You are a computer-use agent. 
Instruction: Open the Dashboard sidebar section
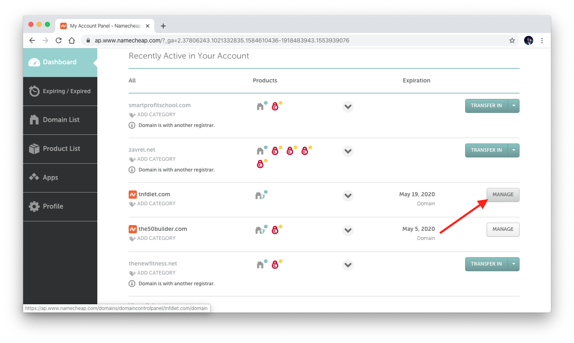pos(60,62)
